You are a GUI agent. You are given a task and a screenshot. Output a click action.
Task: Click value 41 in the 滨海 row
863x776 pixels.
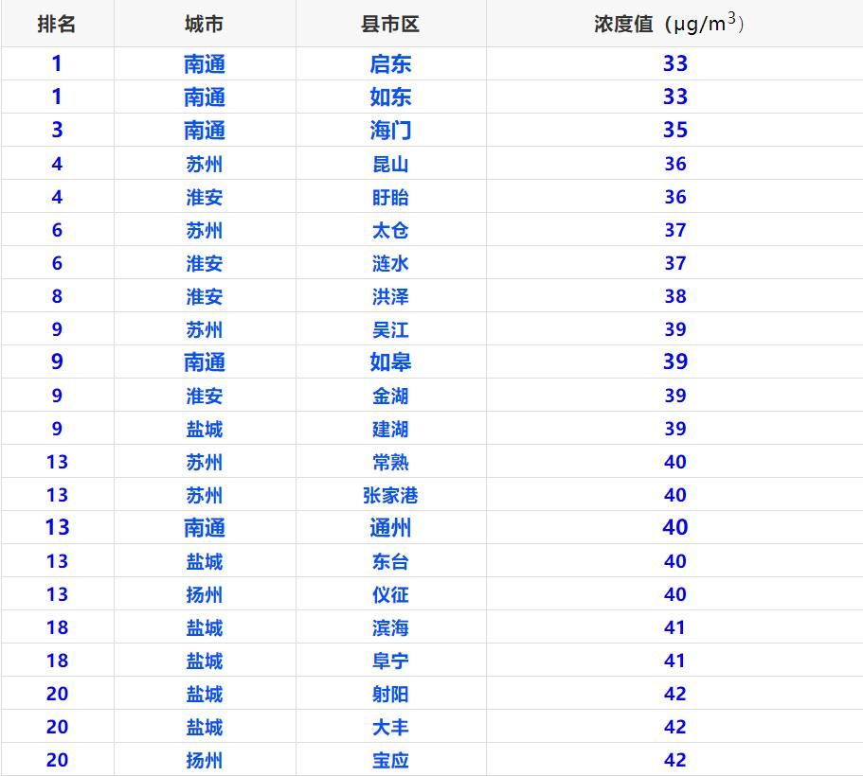pos(675,627)
